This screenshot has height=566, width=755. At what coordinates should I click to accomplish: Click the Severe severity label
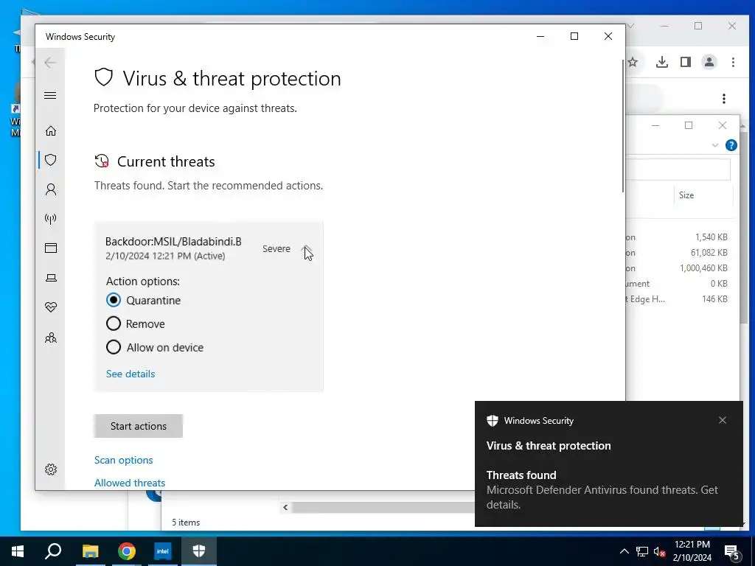[x=276, y=249]
